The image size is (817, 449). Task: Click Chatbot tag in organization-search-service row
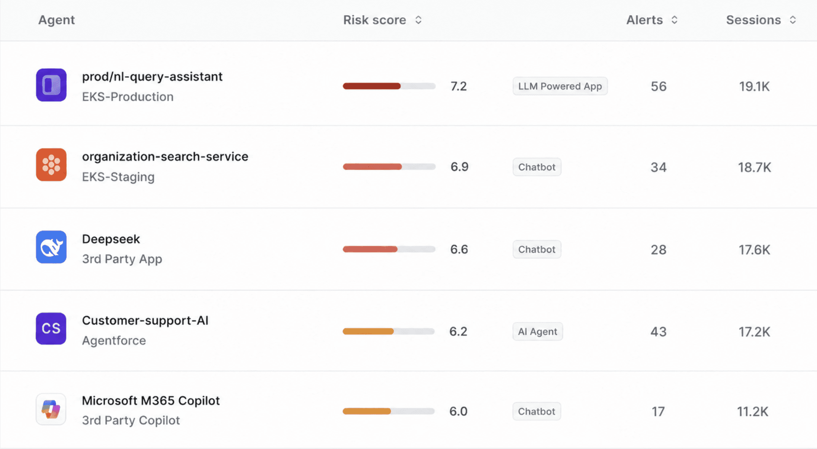(x=537, y=167)
